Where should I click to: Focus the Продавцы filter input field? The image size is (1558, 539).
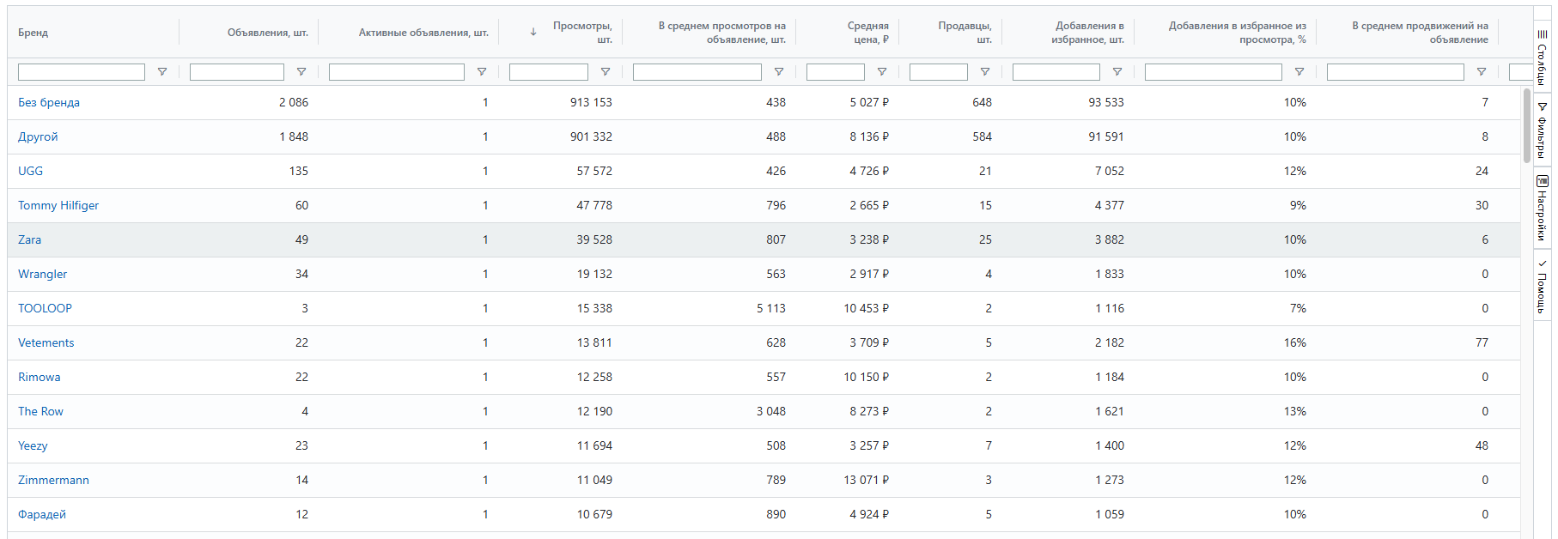pyautogui.click(x=939, y=72)
